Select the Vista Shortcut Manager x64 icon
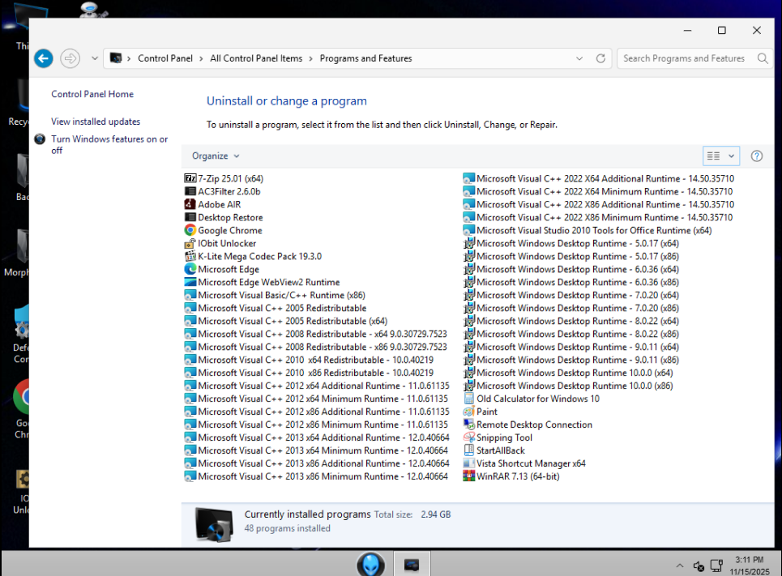The height and width of the screenshot is (576, 782). pos(469,463)
